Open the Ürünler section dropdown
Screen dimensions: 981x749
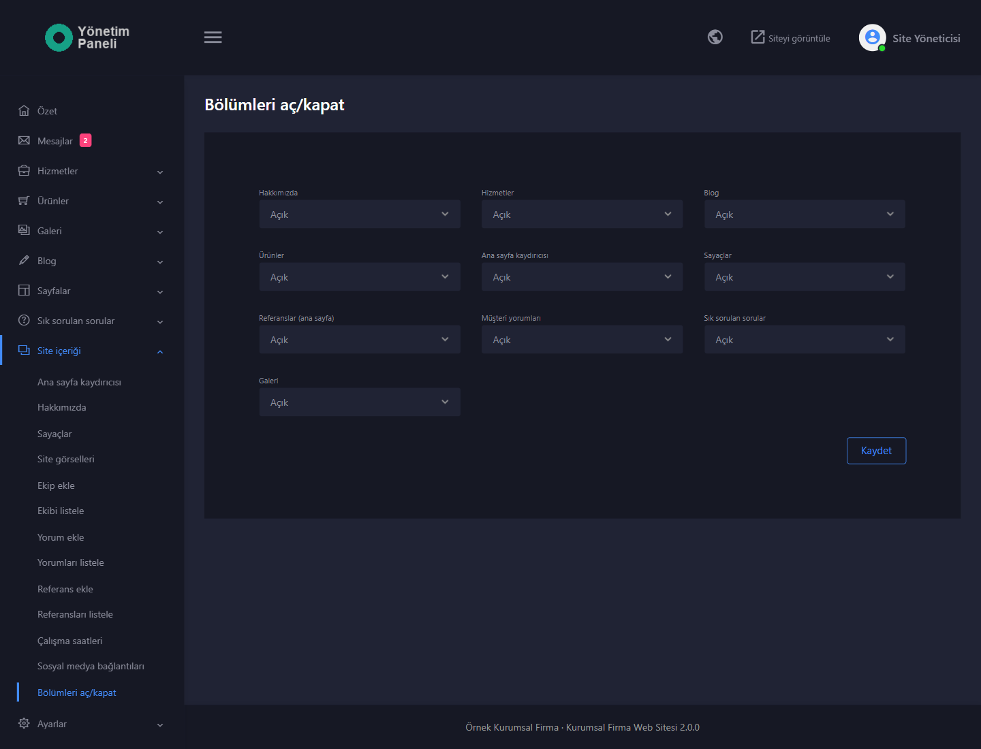(x=360, y=277)
